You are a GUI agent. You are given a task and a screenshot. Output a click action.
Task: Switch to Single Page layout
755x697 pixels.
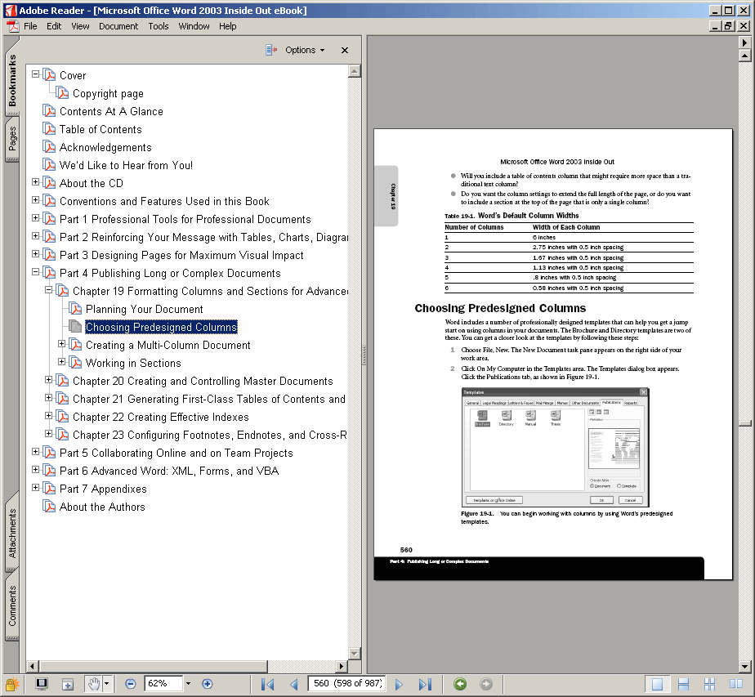pos(655,684)
